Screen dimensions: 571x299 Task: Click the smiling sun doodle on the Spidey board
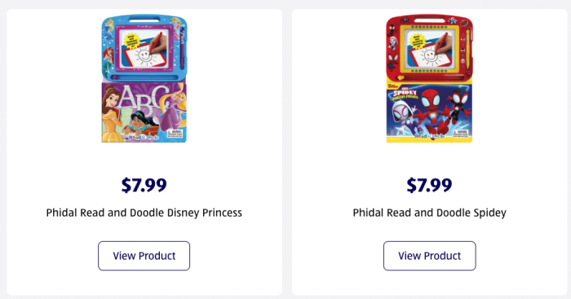(x=430, y=55)
